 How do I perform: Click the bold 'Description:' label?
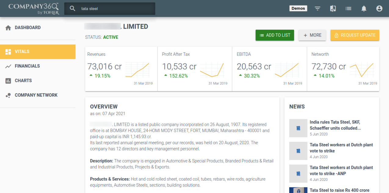coord(101,161)
